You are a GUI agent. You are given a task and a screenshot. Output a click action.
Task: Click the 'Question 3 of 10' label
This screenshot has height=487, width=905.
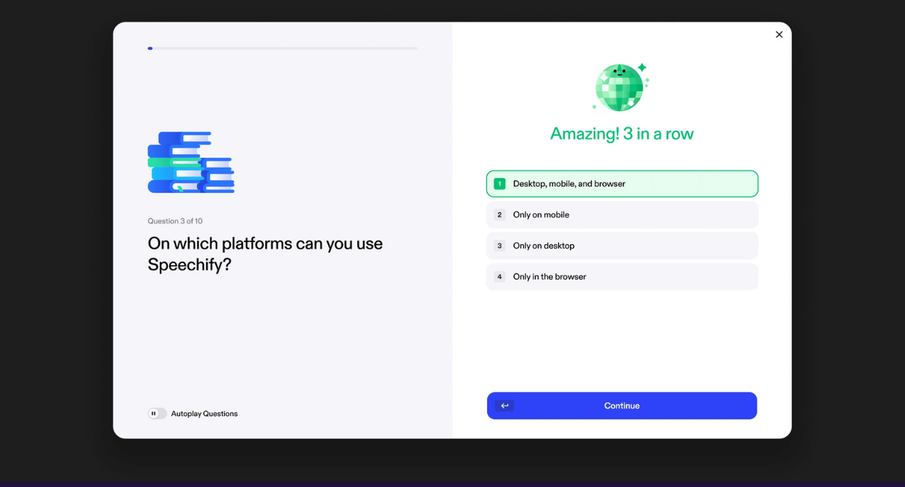[175, 221]
